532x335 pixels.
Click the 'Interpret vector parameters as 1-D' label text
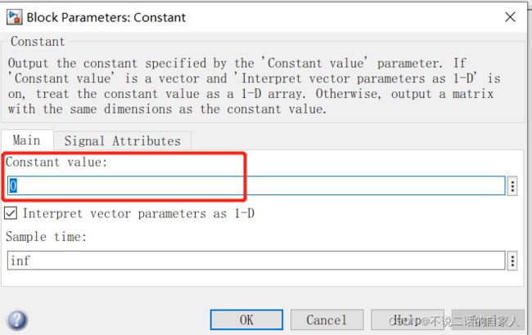pyautogui.click(x=138, y=214)
